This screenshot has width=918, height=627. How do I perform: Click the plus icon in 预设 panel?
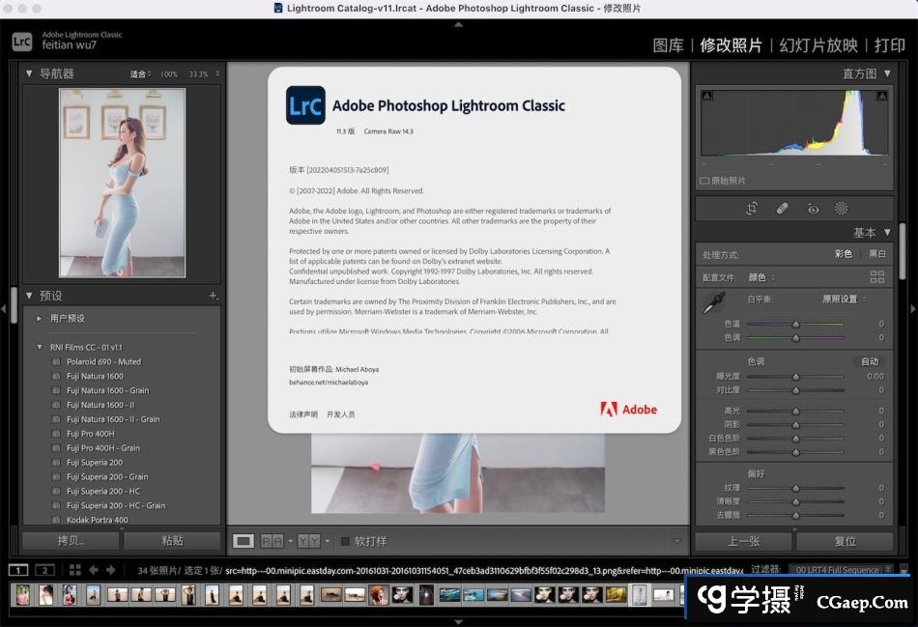(214, 296)
